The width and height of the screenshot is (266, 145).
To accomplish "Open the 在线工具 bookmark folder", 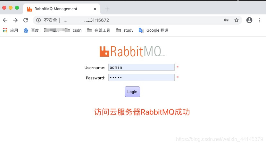I will pos(98,30).
